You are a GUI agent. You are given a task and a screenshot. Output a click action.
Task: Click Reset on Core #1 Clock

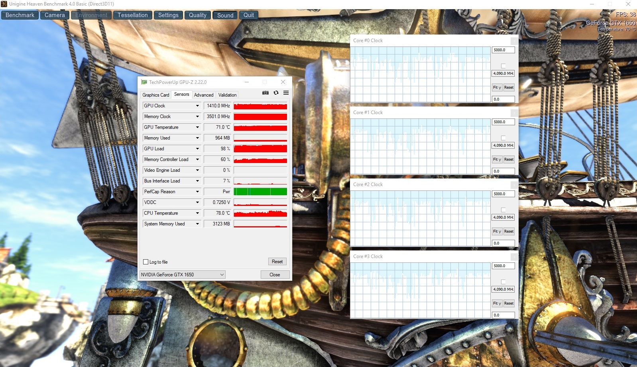coord(509,159)
